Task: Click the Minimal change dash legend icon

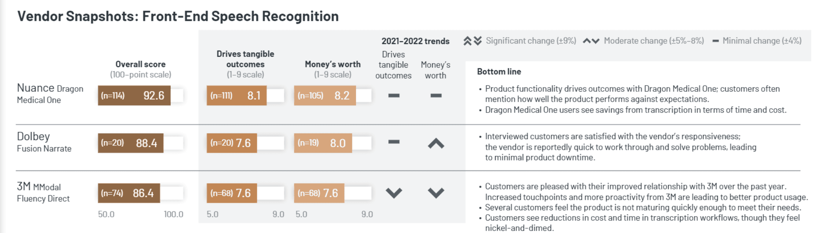Action: [715, 41]
